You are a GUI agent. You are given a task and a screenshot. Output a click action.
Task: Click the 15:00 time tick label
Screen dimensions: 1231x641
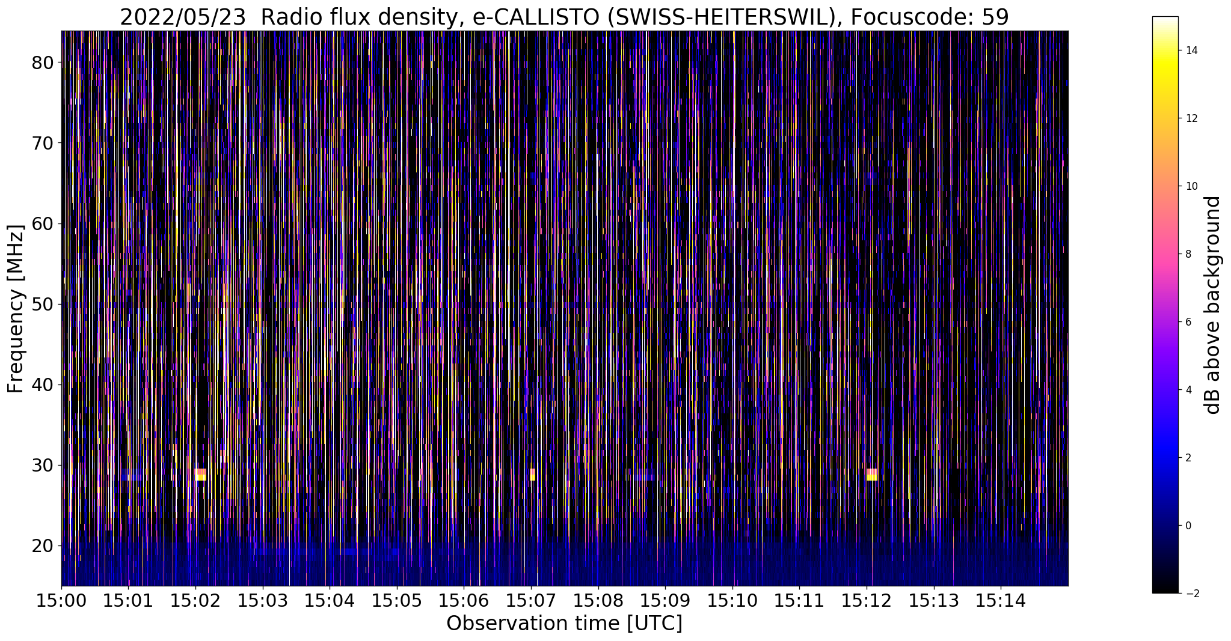tap(61, 600)
